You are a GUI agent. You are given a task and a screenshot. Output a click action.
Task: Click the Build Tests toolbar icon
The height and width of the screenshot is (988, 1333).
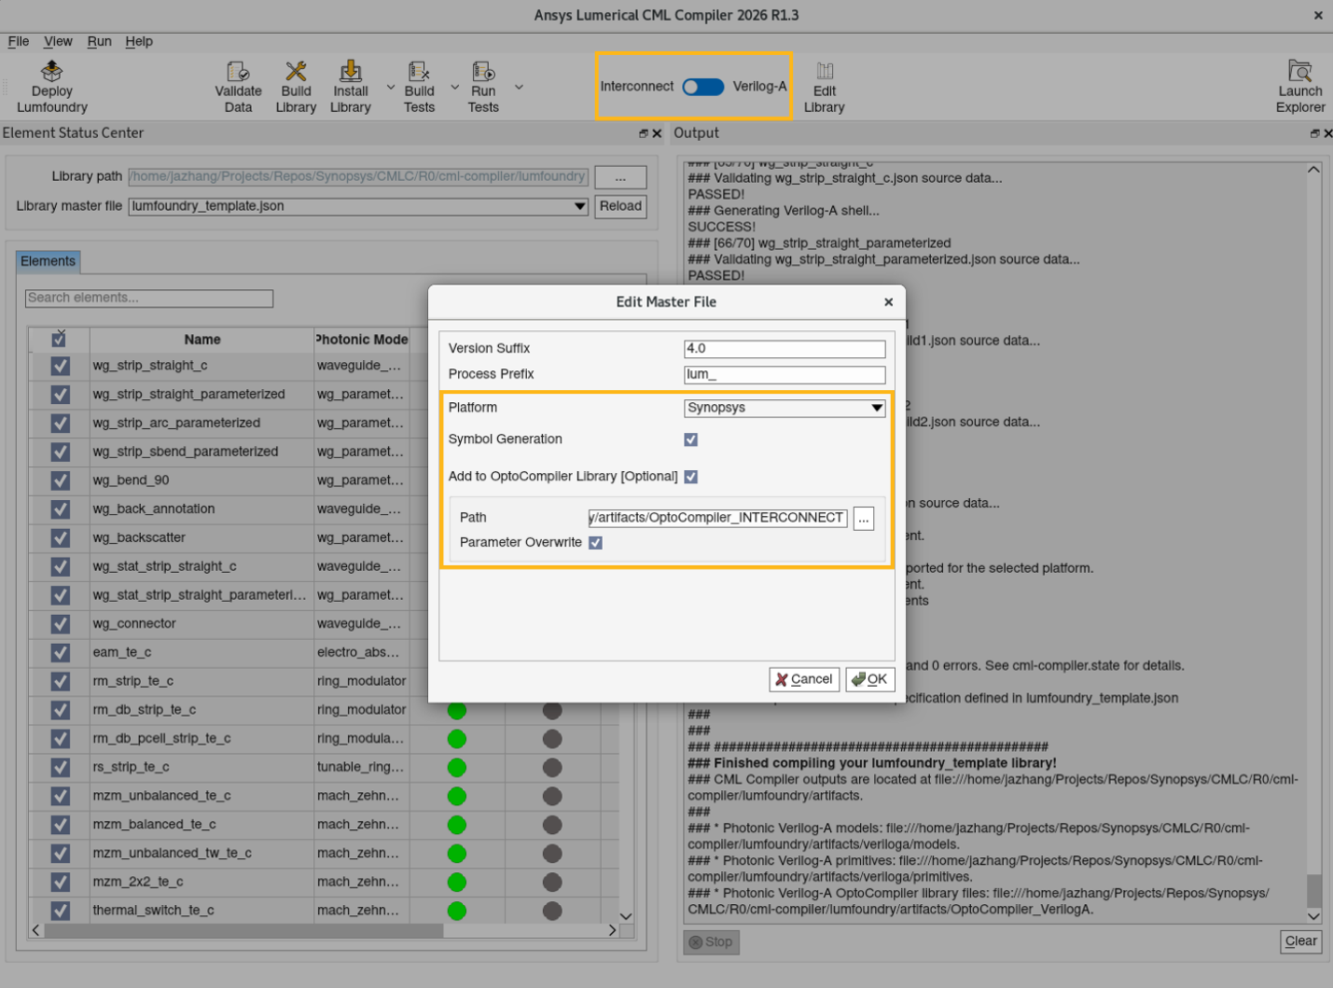point(419,87)
